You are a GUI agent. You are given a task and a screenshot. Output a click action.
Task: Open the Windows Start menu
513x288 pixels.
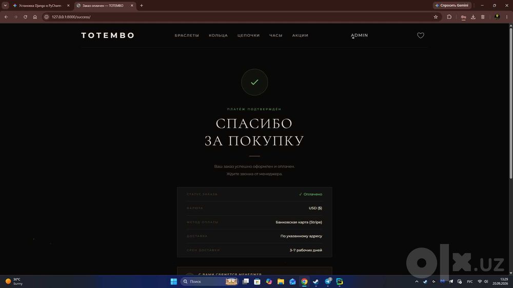174,281
